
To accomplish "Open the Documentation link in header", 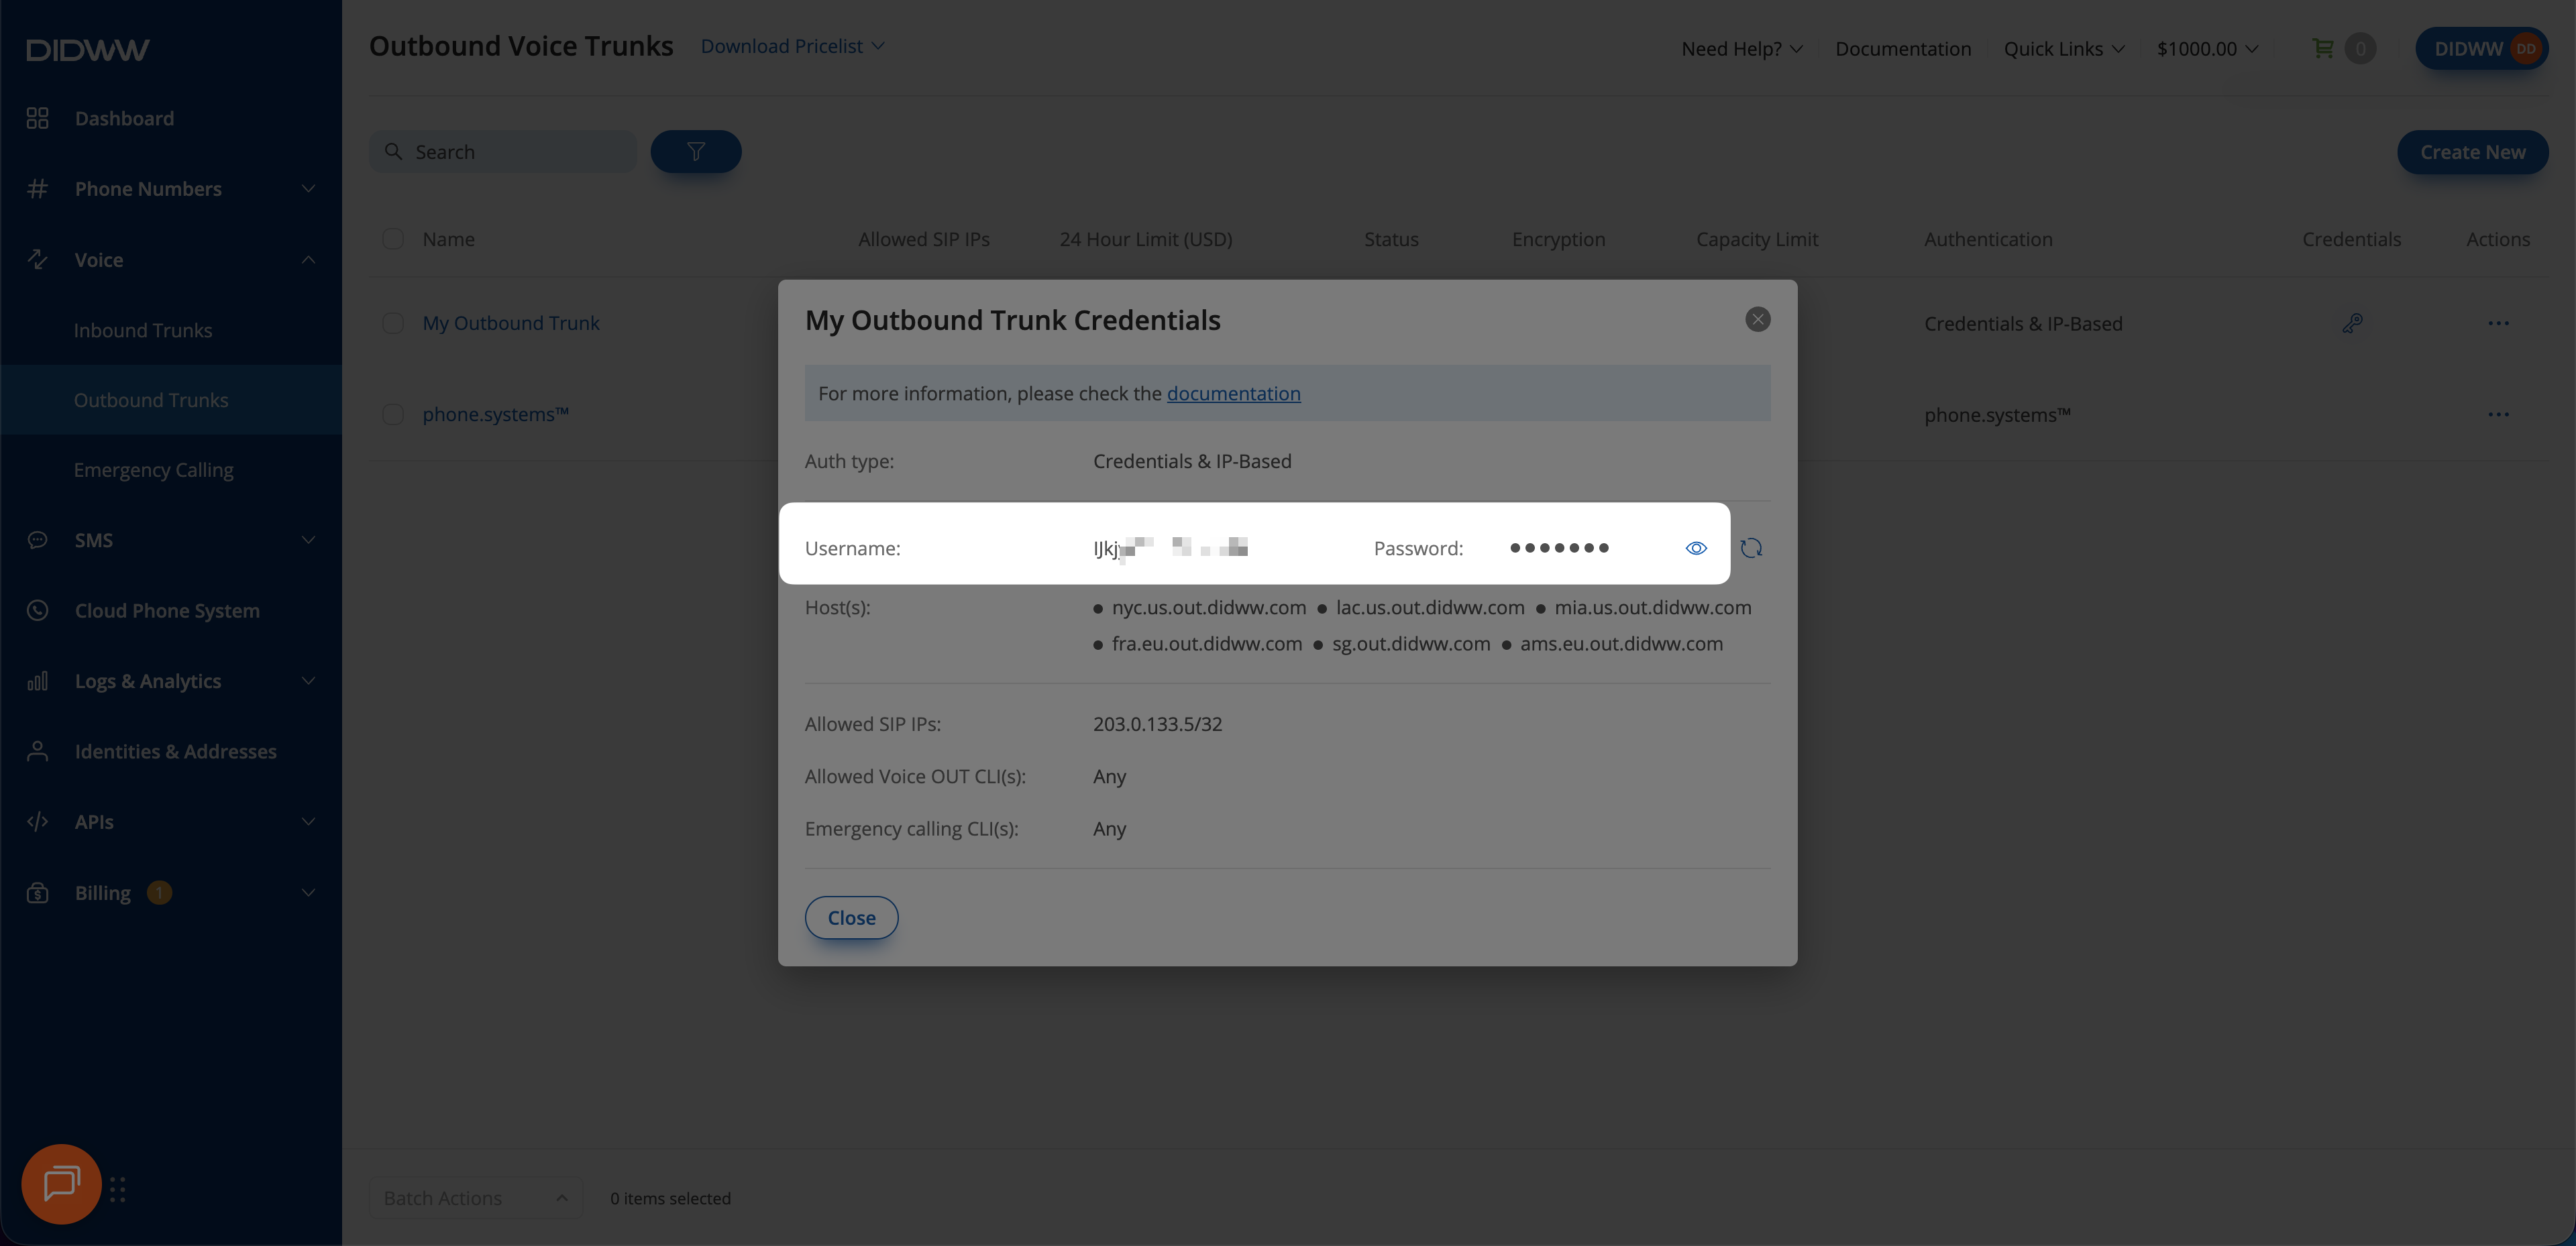I will 1903,48.
